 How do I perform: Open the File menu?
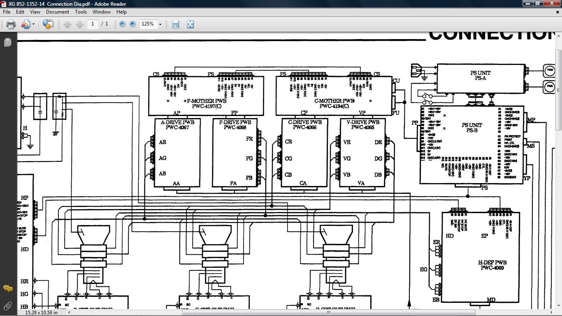pos(7,12)
